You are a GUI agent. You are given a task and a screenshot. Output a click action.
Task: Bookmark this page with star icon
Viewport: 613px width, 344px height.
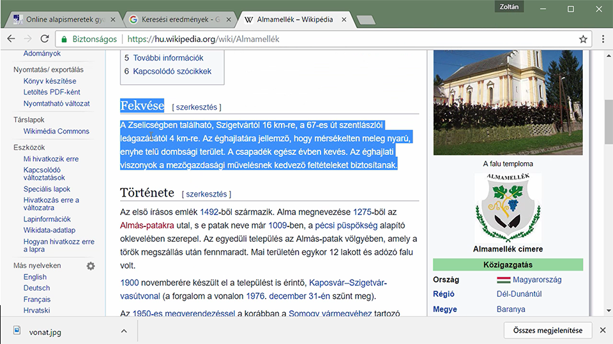click(583, 39)
